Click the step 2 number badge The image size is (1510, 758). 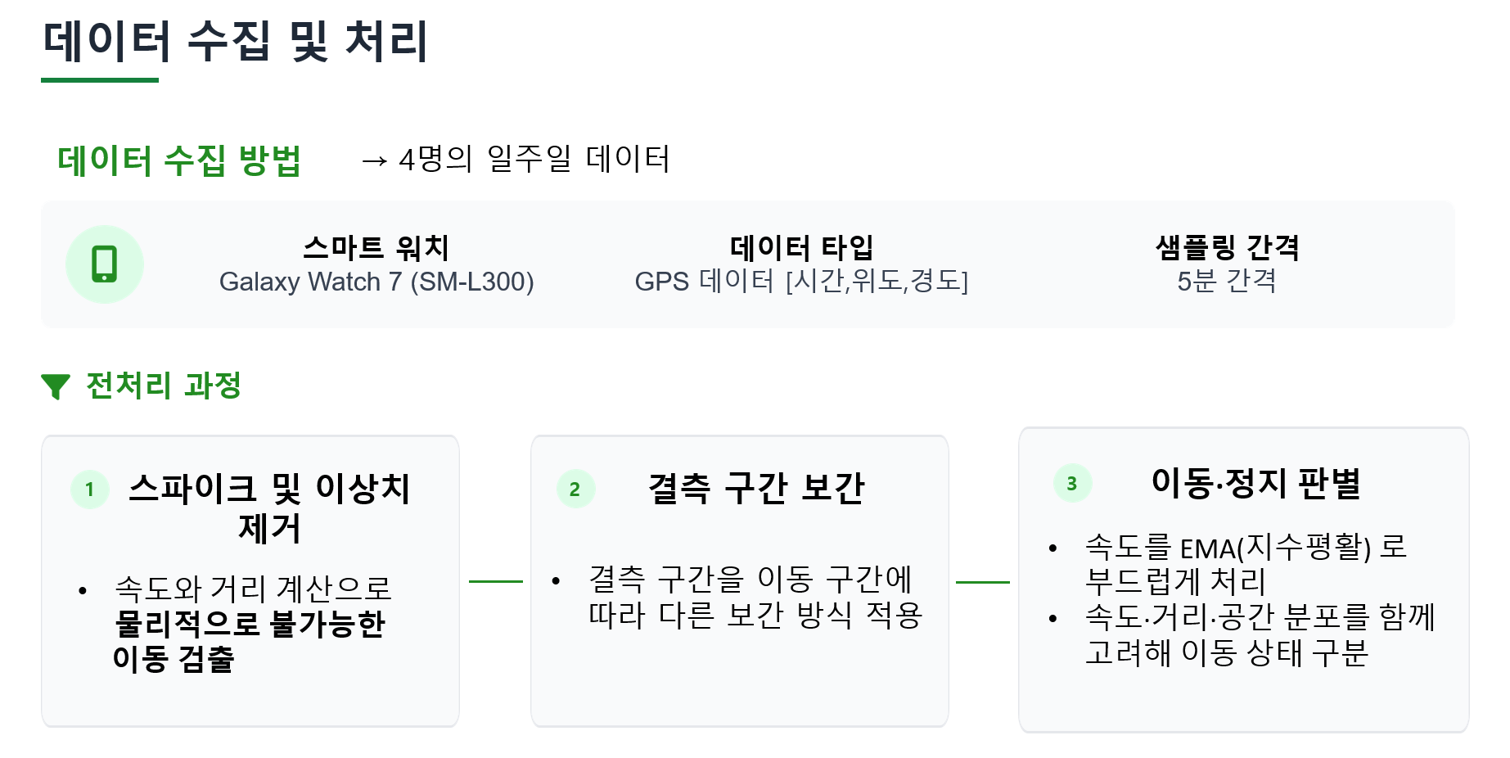pos(575,490)
